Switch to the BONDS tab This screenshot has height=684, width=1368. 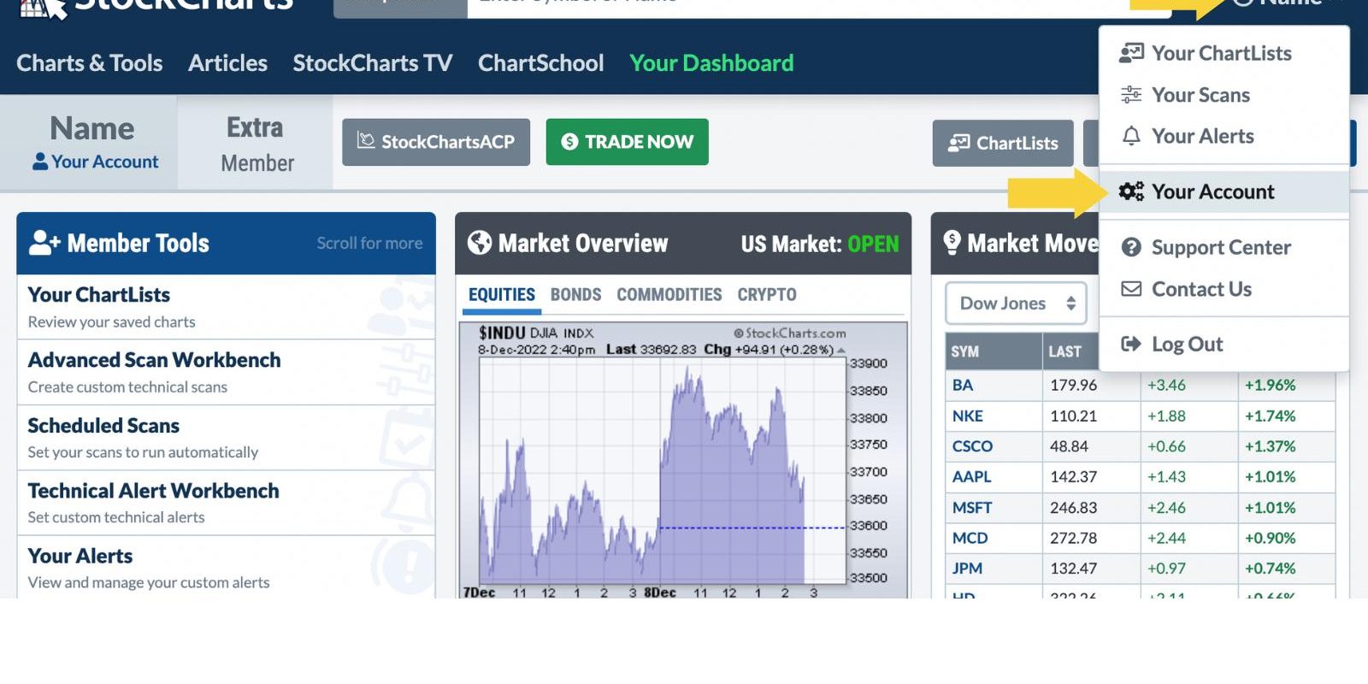point(575,295)
